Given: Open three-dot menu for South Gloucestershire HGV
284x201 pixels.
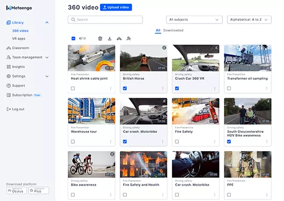Looking at the screenshot, I should 267,142.
